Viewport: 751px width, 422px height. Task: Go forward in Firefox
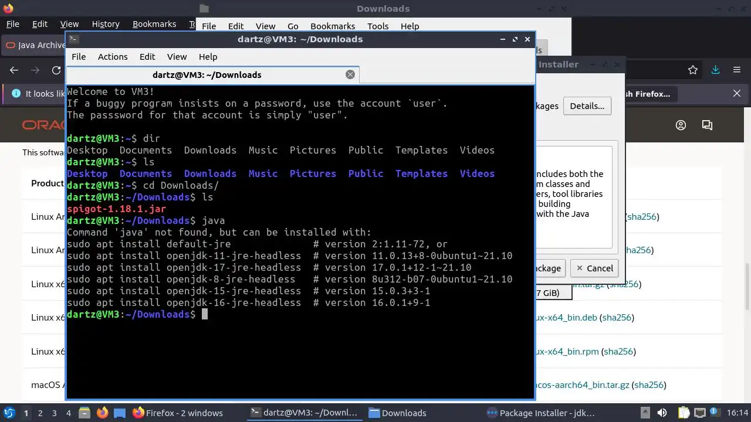click(x=35, y=70)
